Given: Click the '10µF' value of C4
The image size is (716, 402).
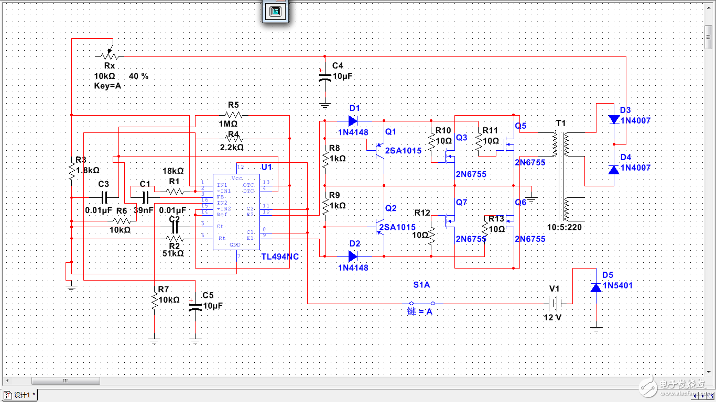Looking at the screenshot, I should pos(343,76).
